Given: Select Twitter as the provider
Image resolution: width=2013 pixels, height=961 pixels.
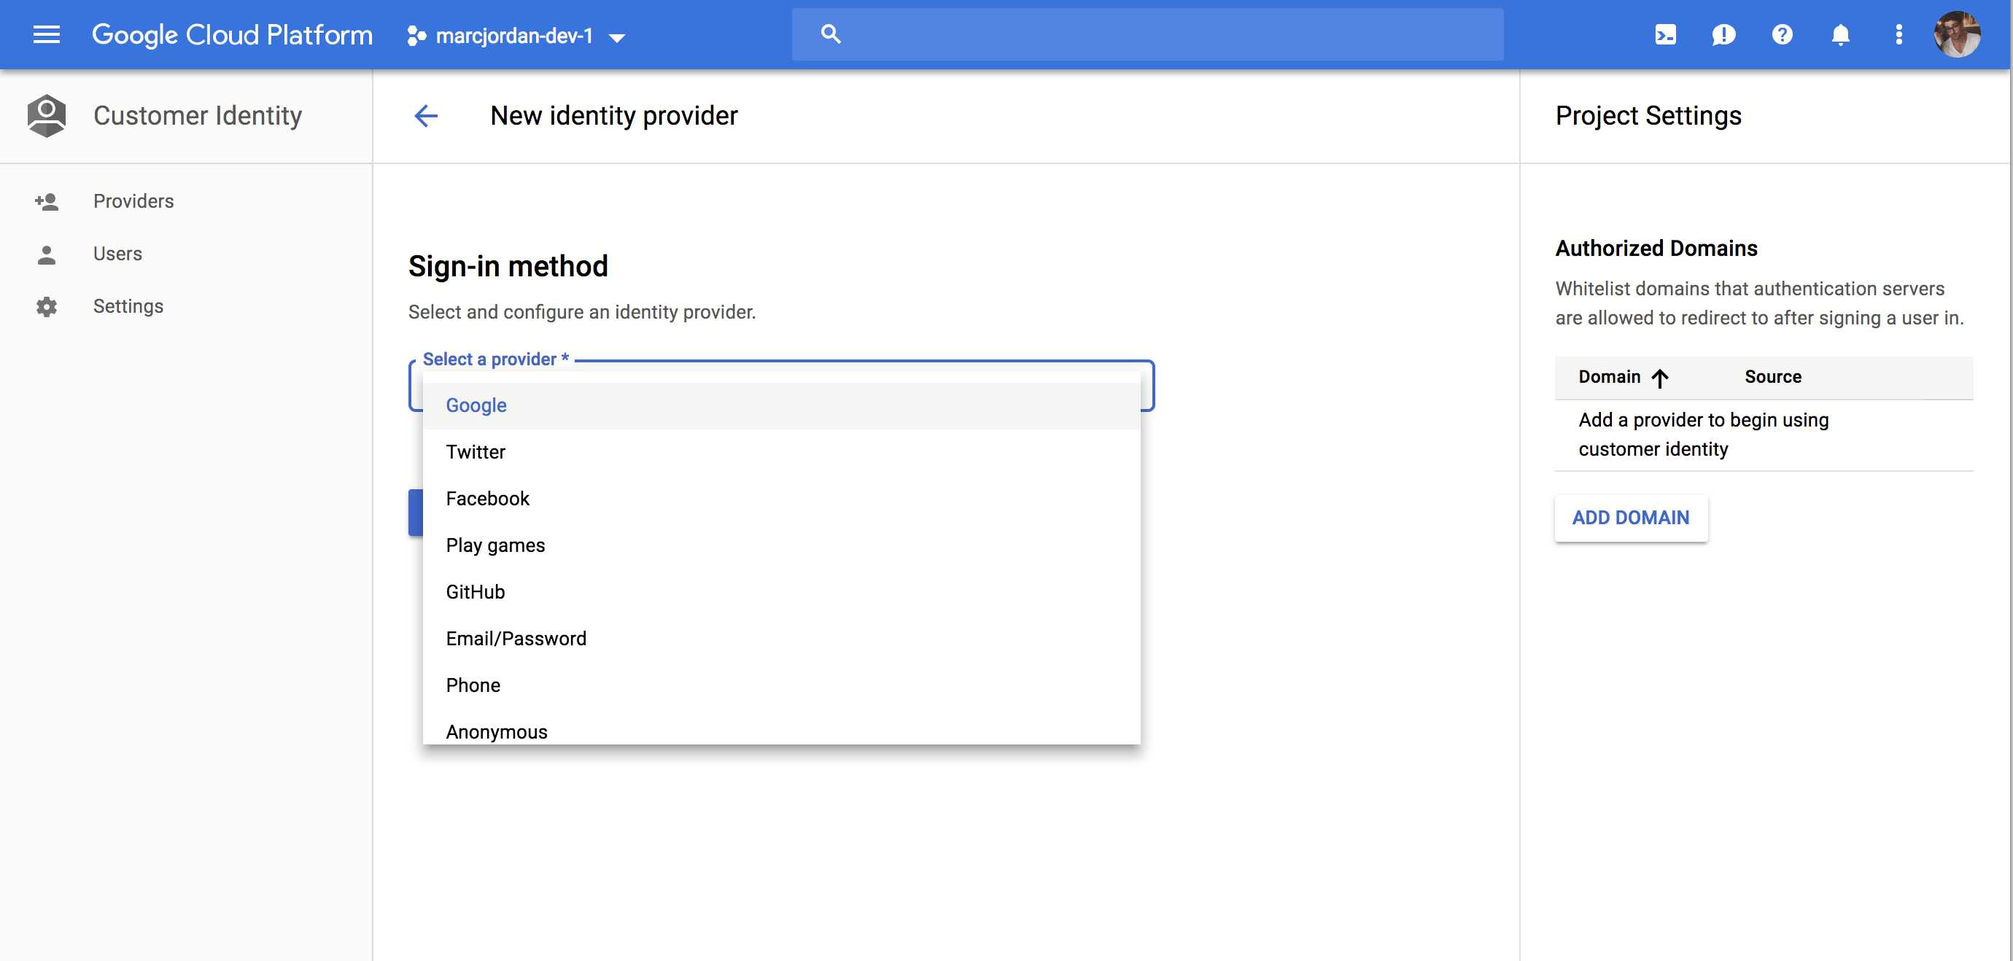Looking at the screenshot, I should pyautogui.click(x=475, y=451).
